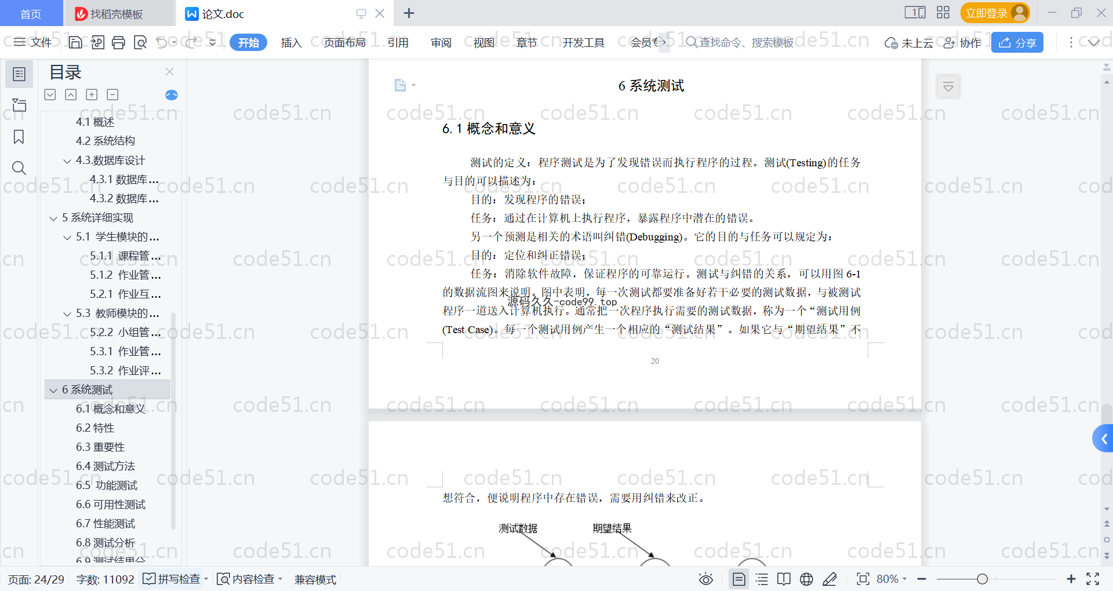Switch to web layout view icon
The height and width of the screenshot is (591, 1113).
click(806, 579)
